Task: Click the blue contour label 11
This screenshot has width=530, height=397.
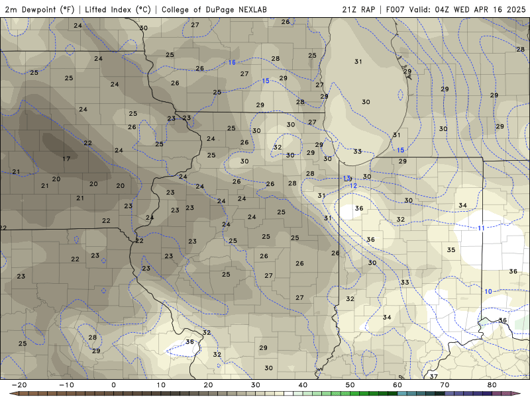Action: click(x=481, y=228)
